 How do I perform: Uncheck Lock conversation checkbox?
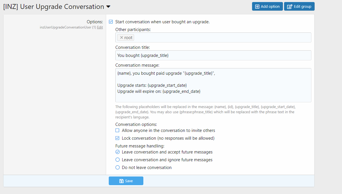(117, 138)
